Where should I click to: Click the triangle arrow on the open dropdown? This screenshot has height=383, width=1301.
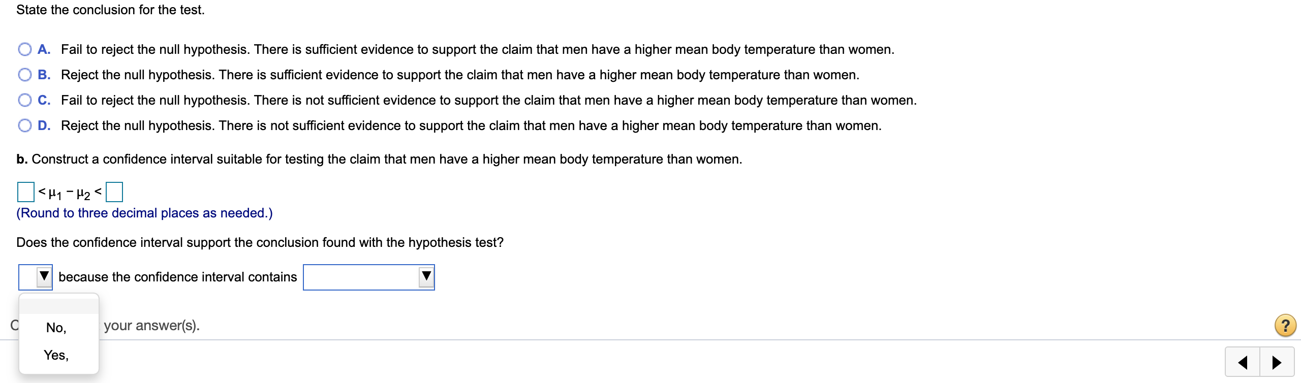(44, 277)
